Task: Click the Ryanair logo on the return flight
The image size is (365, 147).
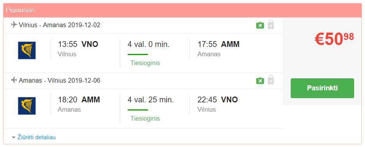Action: pyautogui.click(x=27, y=106)
